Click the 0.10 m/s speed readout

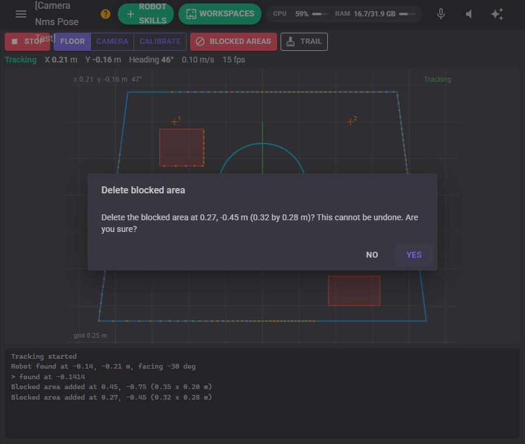click(x=198, y=60)
